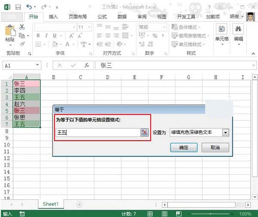Align text to the right
258x217 pixels.
tap(116, 35)
